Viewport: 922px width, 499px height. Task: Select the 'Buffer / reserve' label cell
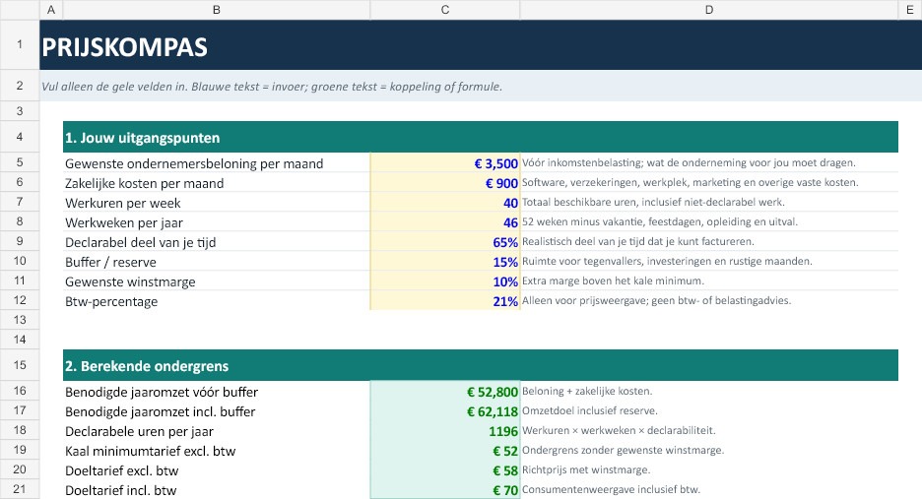click(217, 262)
